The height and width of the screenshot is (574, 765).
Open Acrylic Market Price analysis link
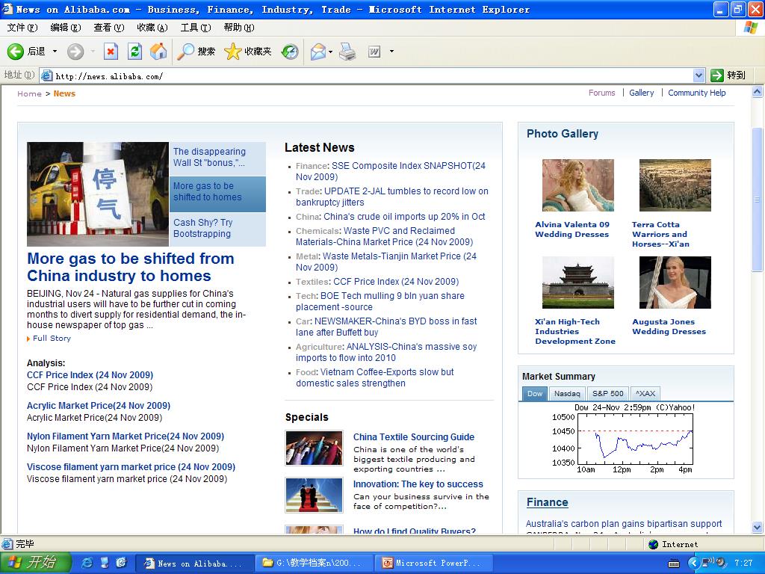[x=99, y=406]
